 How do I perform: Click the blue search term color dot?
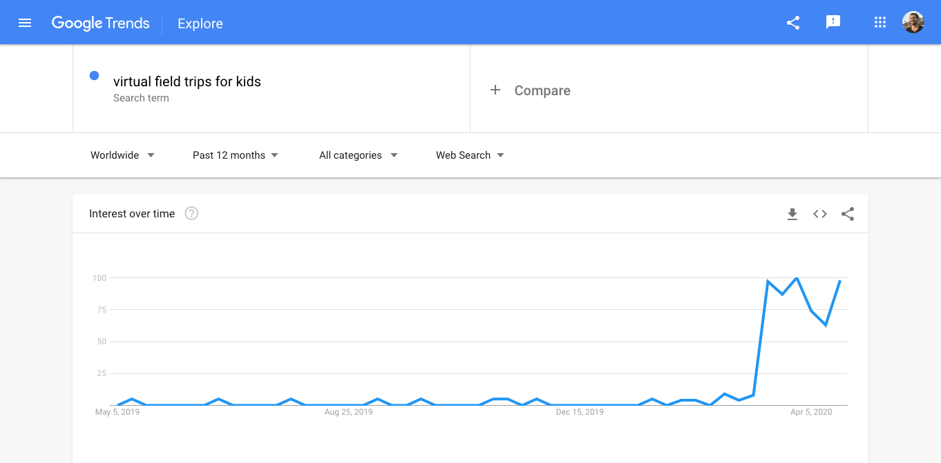click(x=94, y=76)
